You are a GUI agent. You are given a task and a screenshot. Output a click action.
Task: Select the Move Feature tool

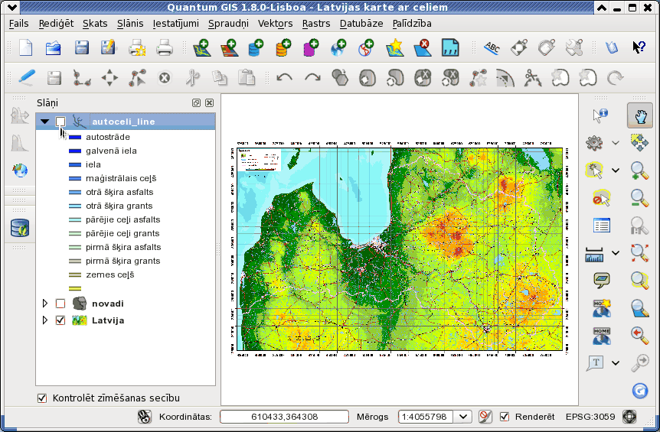tap(109, 78)
